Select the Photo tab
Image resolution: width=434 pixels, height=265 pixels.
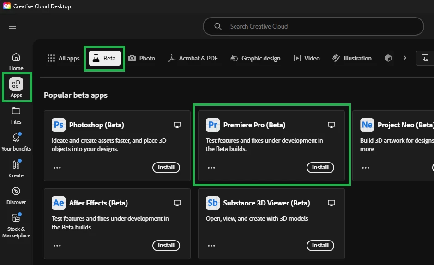point(142,58)
